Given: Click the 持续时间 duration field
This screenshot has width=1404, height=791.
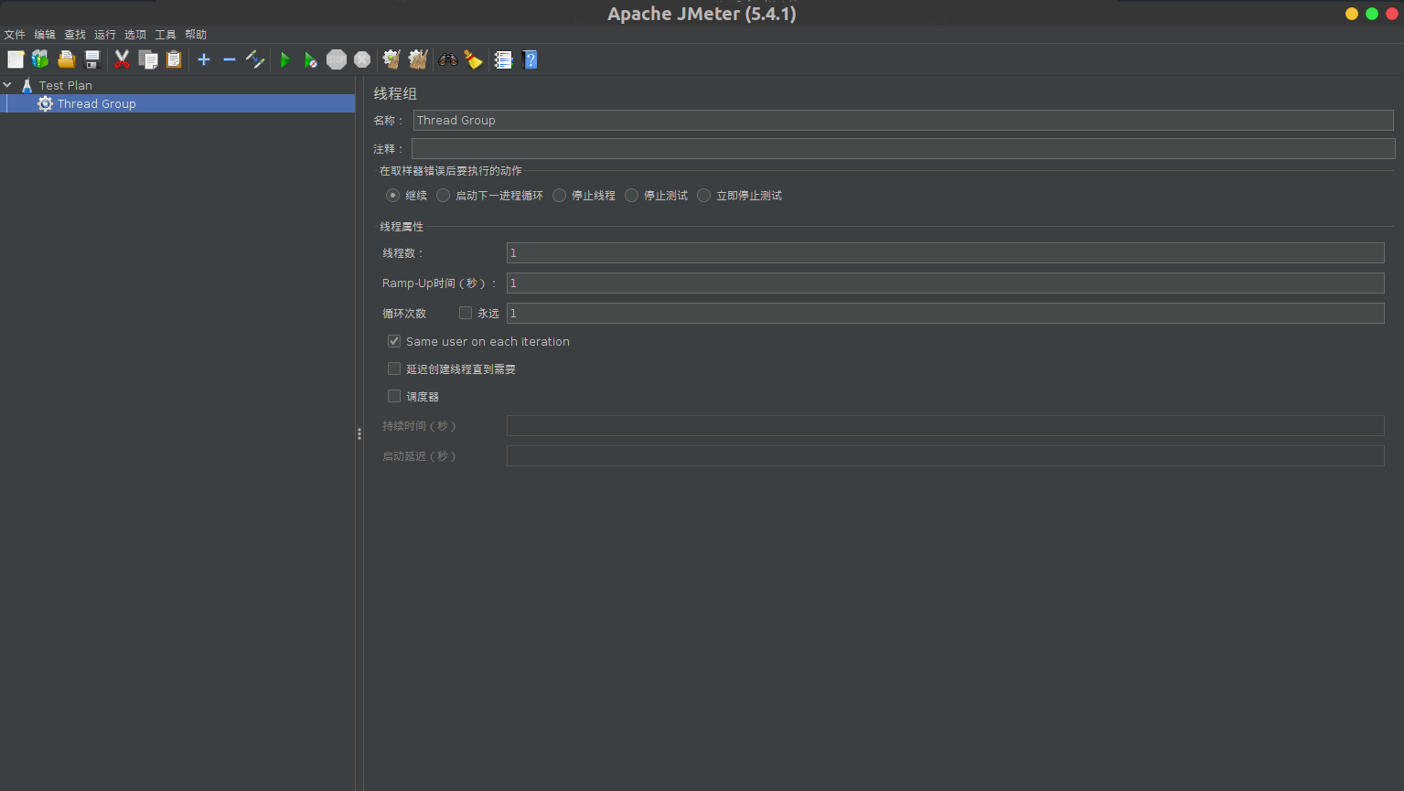Looking at the screenshot, I should (x=945, y=425).
